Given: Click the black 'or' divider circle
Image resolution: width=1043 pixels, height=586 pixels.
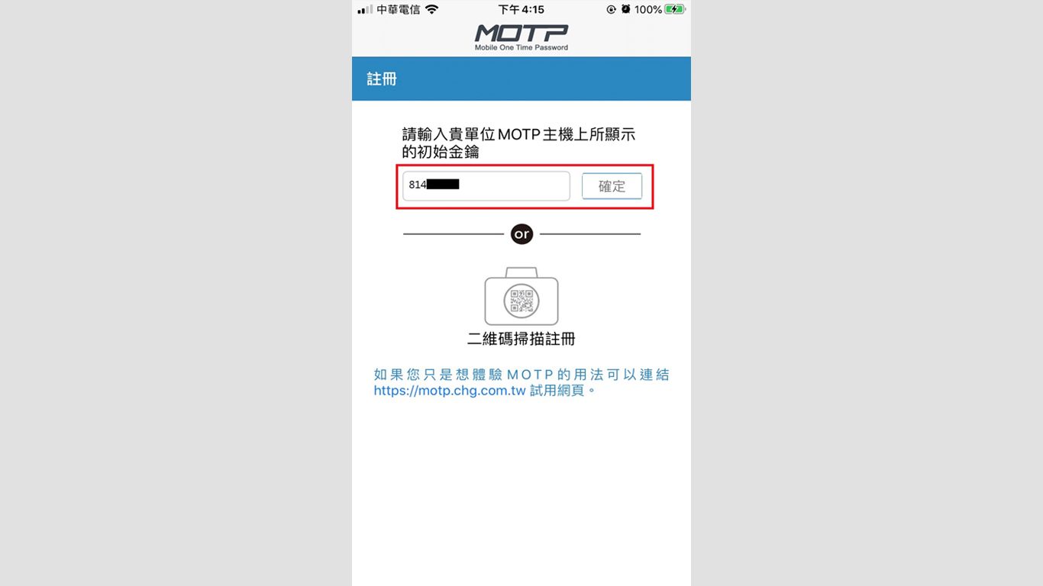Looking at the screenshot, I should tap(521, 234).
